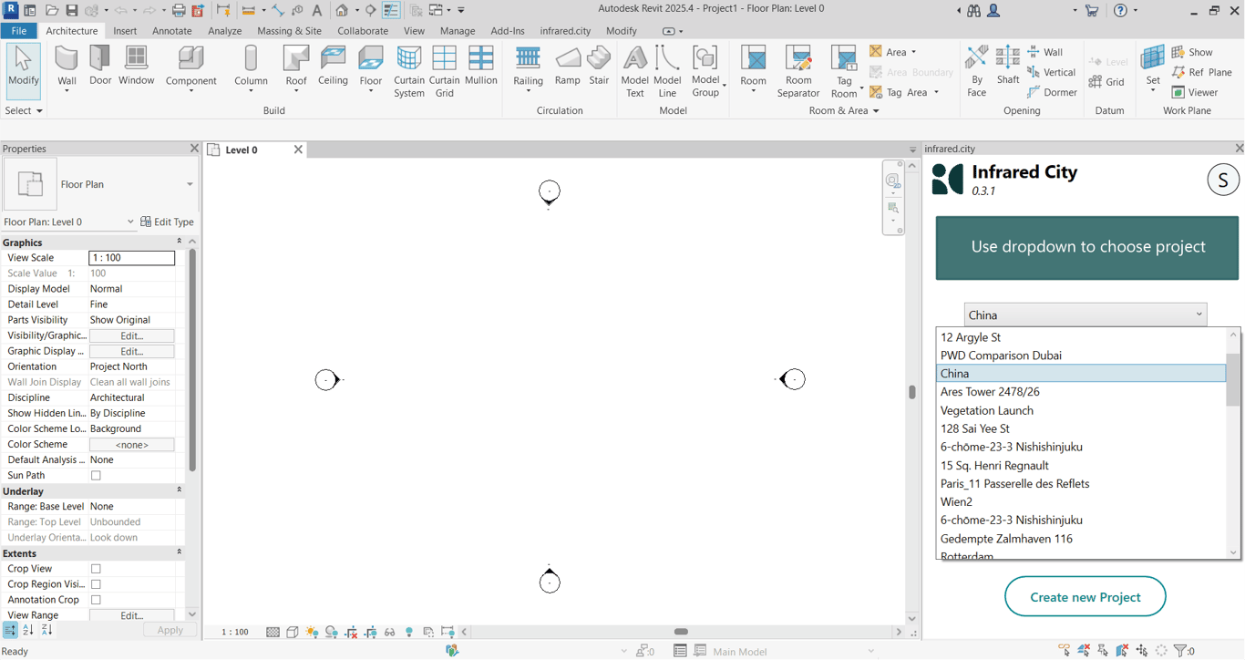Click the Set work plane tool
1245x660 pixels.
1153,68
